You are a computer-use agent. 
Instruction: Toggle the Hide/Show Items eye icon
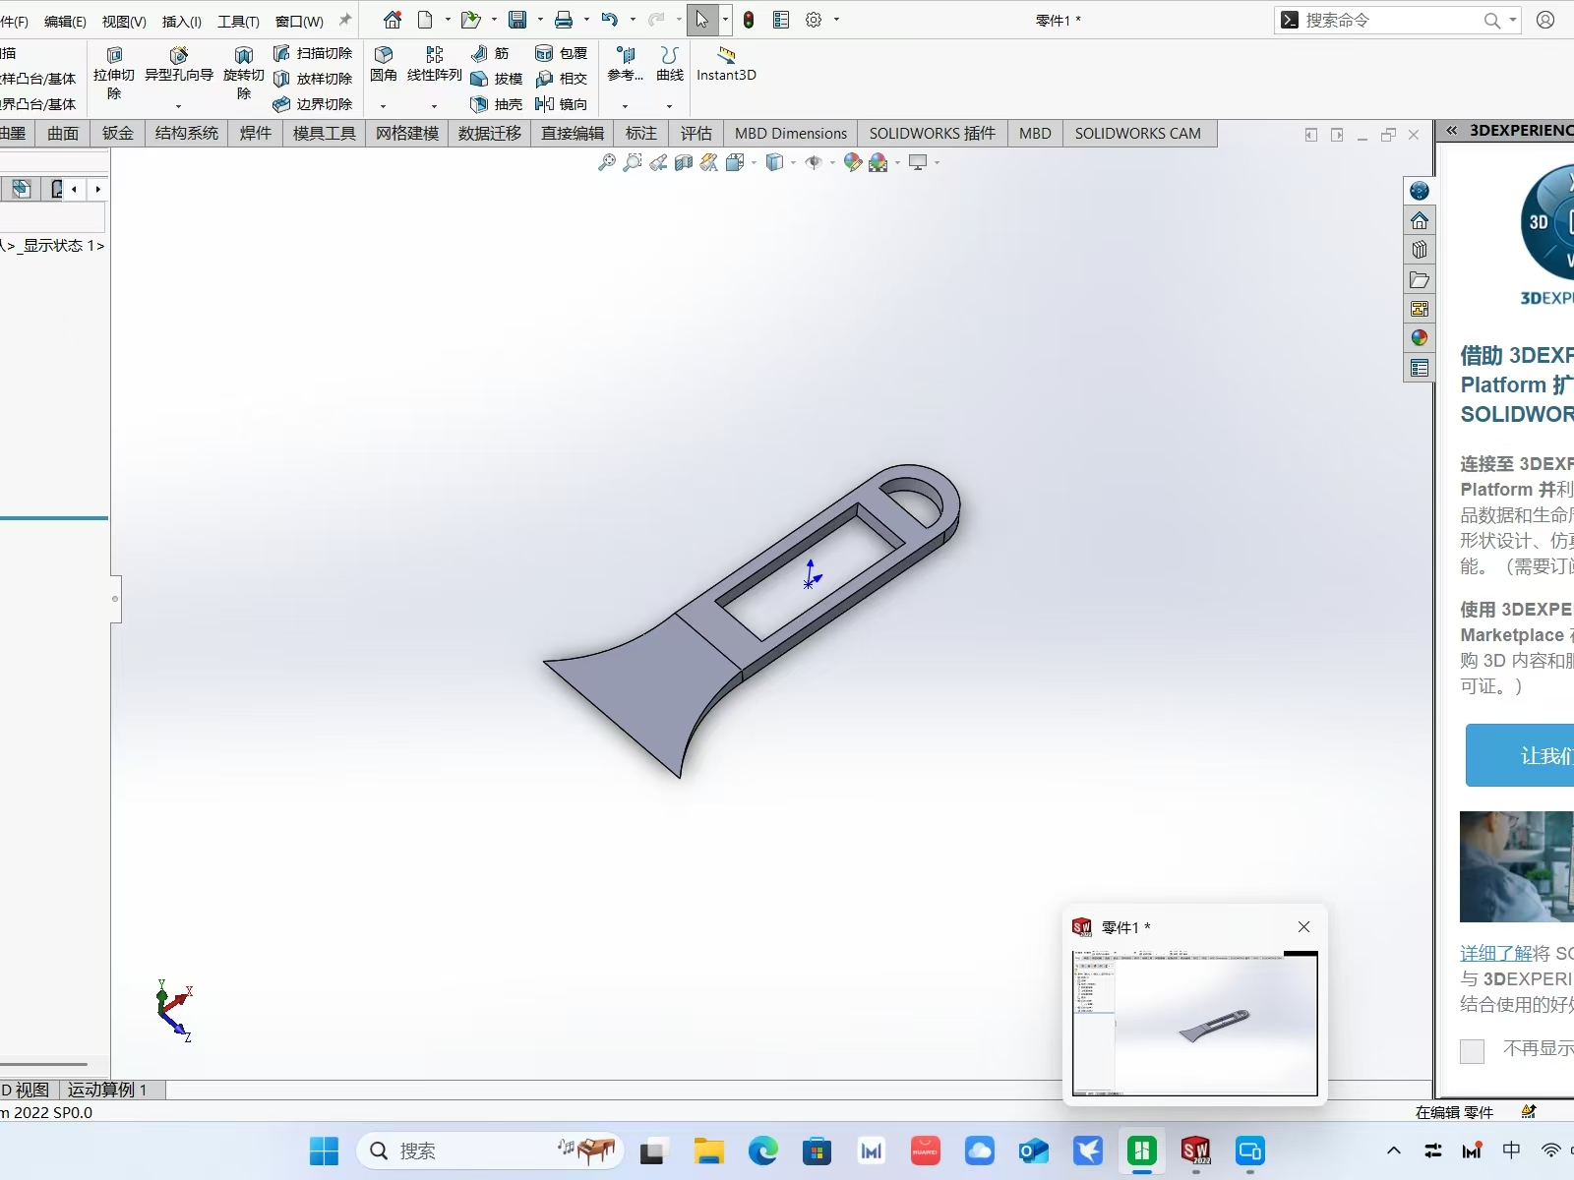coord(813,162)
